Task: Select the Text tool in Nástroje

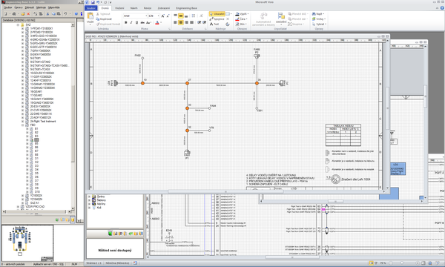Action: [214, 24]
